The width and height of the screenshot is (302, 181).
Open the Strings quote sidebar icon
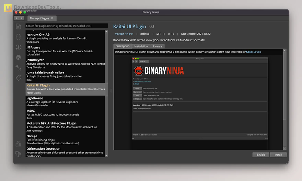point(18,67)
